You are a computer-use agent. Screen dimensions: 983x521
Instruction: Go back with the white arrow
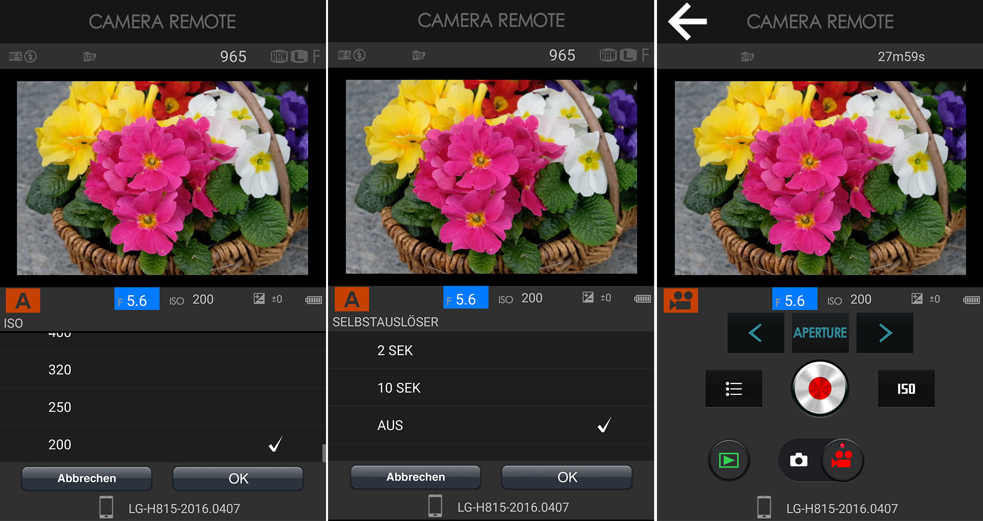[687, 21]
